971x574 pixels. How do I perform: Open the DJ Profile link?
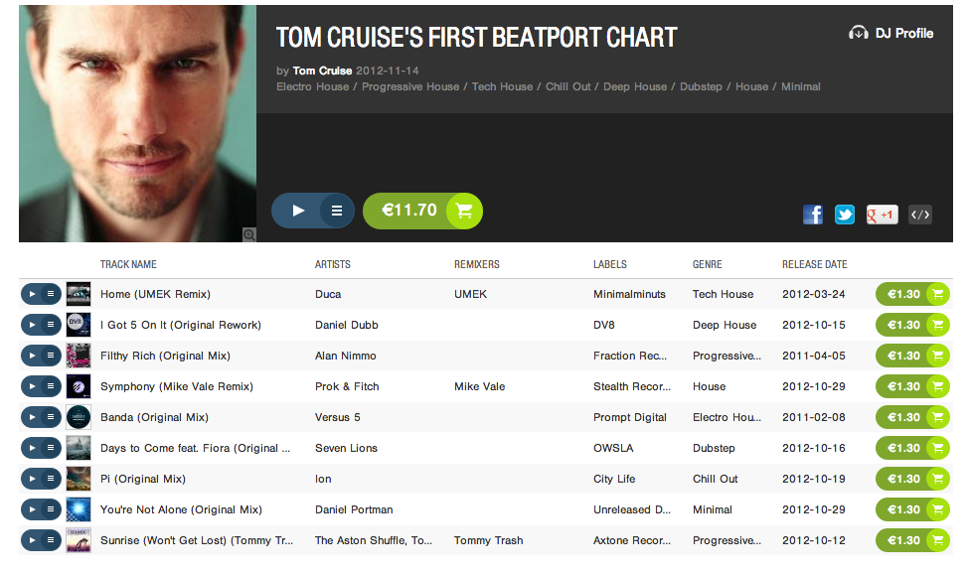point(891,33)
